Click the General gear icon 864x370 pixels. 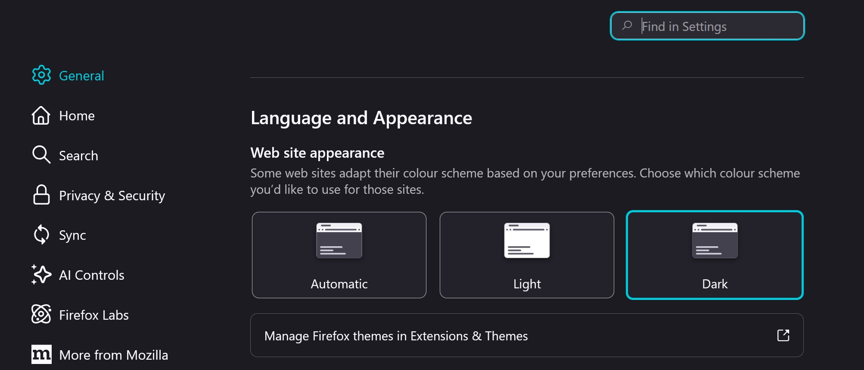[41, 75]
